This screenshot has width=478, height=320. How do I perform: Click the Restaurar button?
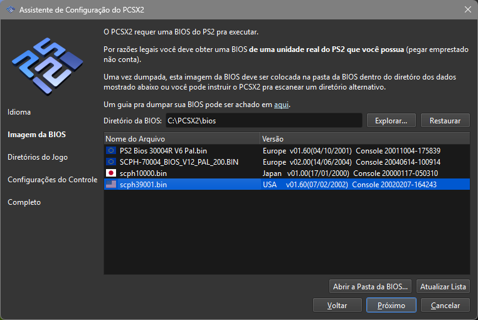click(445, 120)
